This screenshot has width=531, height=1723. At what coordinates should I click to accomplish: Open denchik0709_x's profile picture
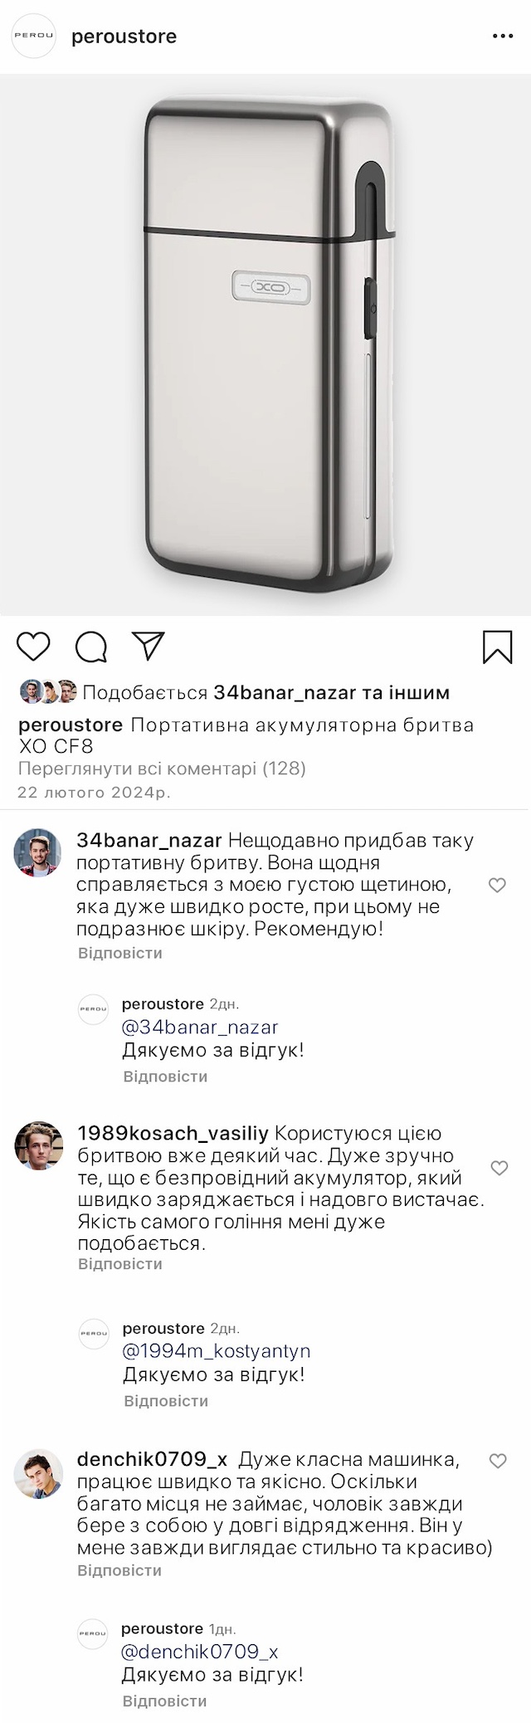[x=38, y=1474]
